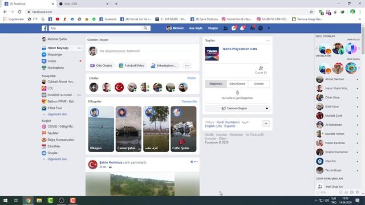Open the Windows Start menu
Viewport: 365px width, 205px height.
tap(5, 200)
